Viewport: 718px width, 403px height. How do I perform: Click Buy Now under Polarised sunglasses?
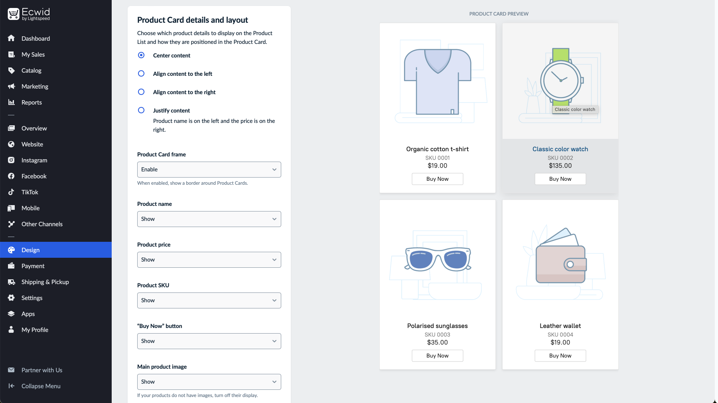(x=437, y=356)
